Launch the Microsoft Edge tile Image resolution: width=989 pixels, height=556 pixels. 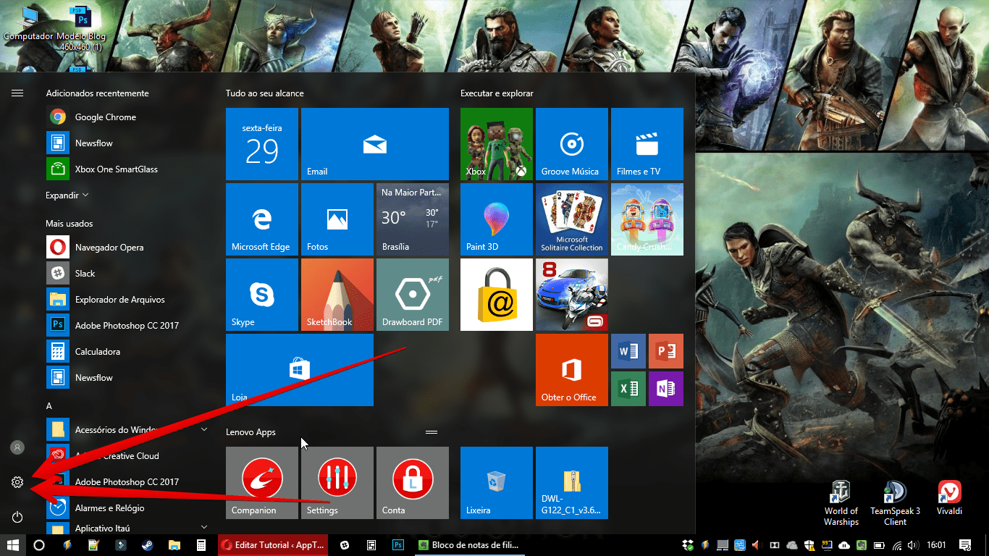[262, 219]
